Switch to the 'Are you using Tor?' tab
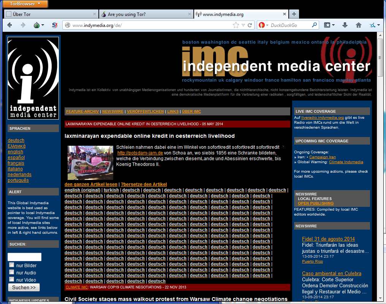386x304 pixels. click(146, 14)
